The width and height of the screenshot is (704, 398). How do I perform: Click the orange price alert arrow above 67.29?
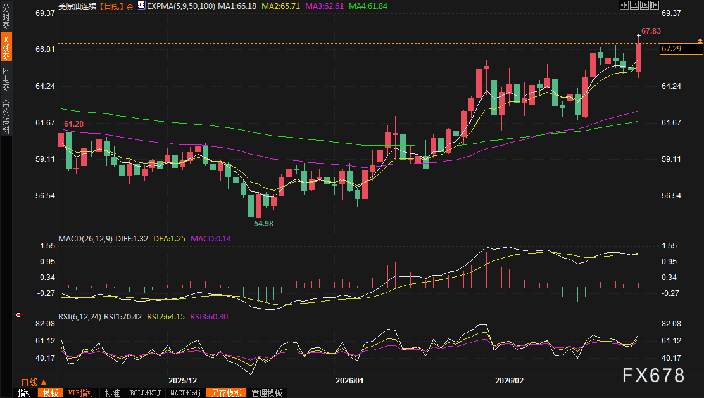(x=700, y=41)
